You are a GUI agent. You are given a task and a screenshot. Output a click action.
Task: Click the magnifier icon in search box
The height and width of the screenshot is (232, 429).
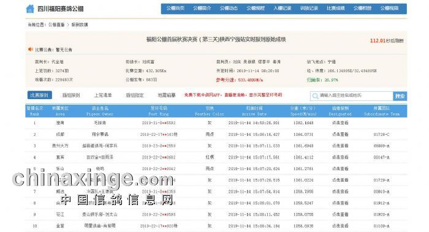[315, 96]
